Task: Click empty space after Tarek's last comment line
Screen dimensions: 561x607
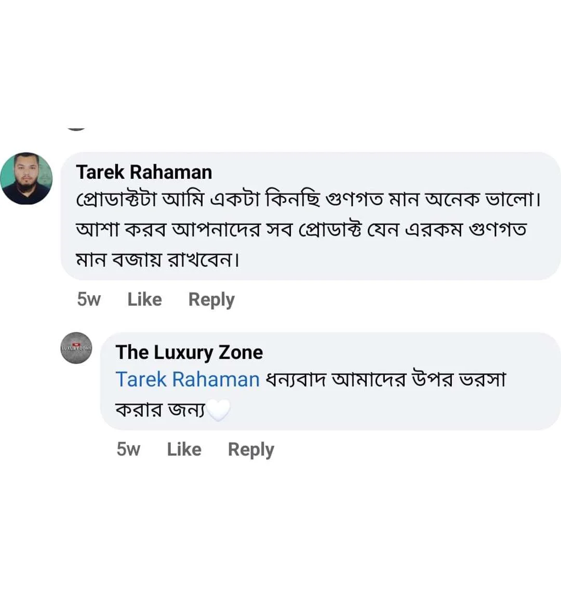Action: click(390, 259)
